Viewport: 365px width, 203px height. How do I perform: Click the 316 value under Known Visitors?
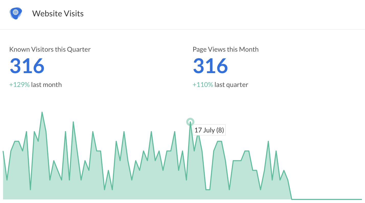pos(27,66)
